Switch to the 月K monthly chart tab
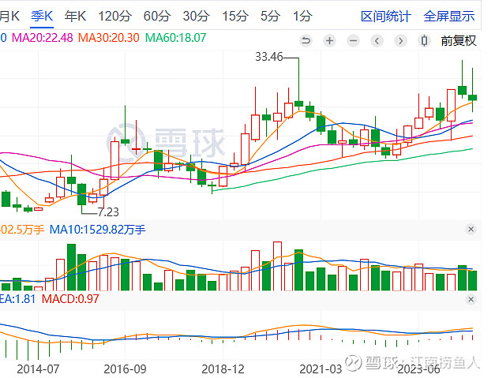The width and height of the screenshot is (495, 378). [9, 16]
